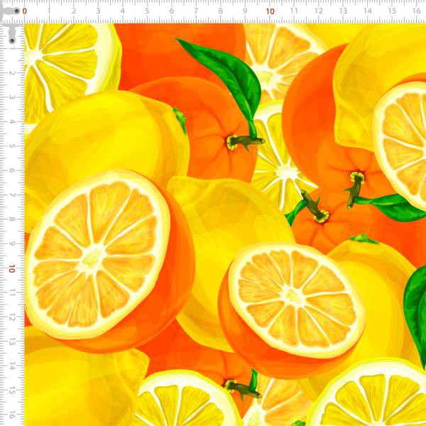
Task: Click the number 16 on the top ruler
Action: (x=417, y=11)
